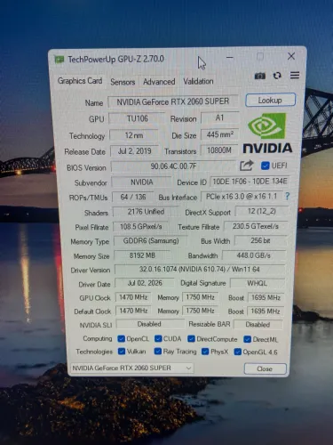Screen dimensions: 333x445
Task: Toggle the Ray Tracing checkbox
Action: point(157,352)
